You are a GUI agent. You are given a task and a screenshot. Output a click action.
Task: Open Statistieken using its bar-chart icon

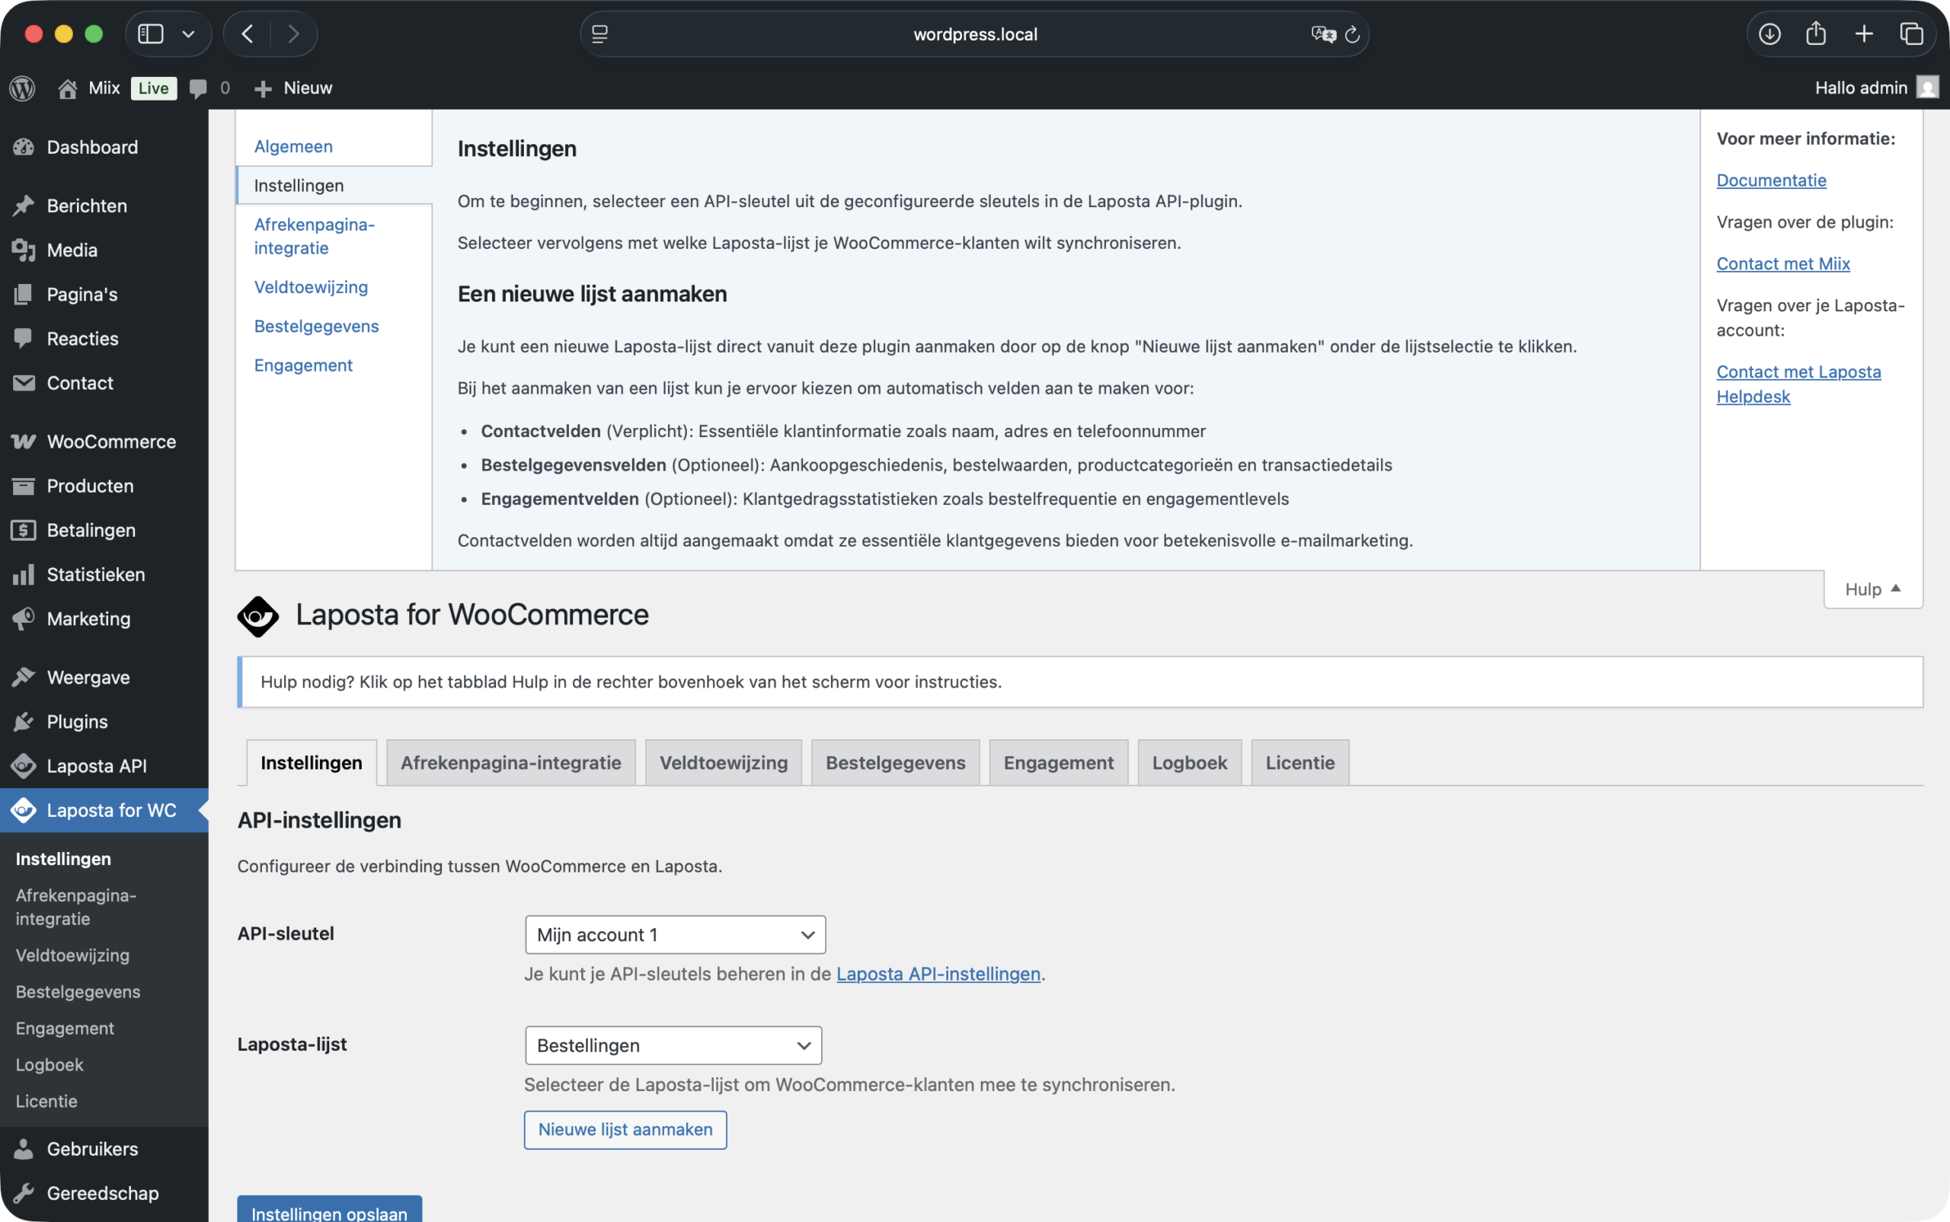(x=24, y=574)
